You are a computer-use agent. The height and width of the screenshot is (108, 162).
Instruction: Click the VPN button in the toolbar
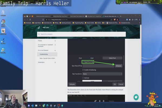(136, 19)
